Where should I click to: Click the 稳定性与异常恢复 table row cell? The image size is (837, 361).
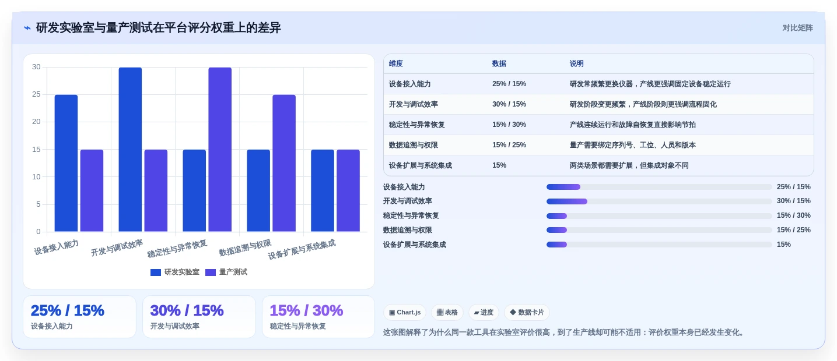click(417, 125)
